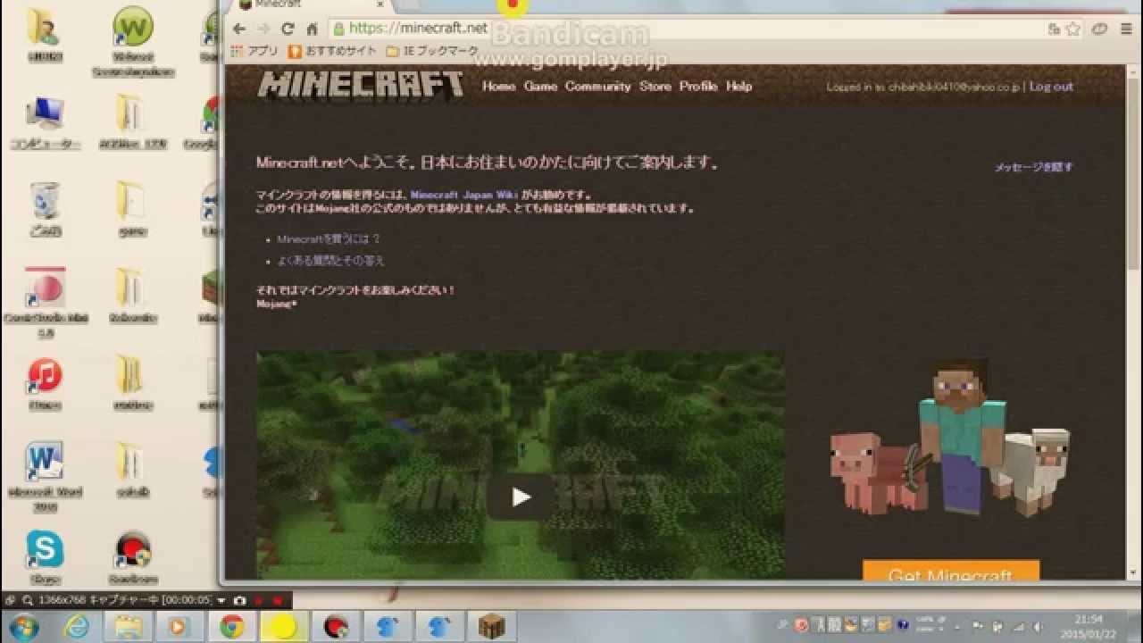Launch Internet Explorer from taskbar
The height and width of the screenshot is (643, 1143).
[x=77, y=627]
